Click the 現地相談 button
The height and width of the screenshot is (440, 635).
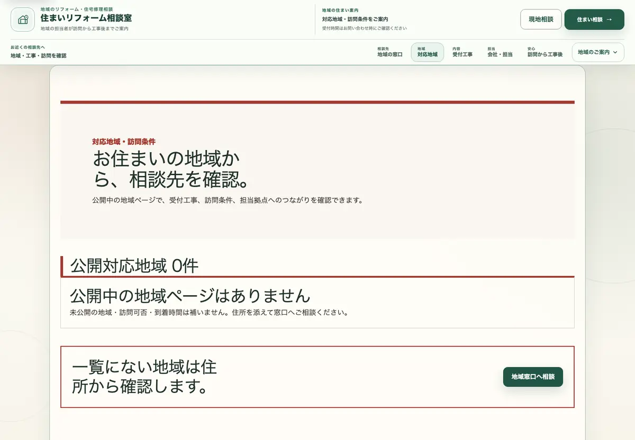click(x=541, y=19)
